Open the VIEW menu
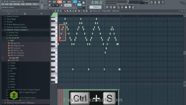This screenshot has width=186, height=105. click(x=23, y=4)
